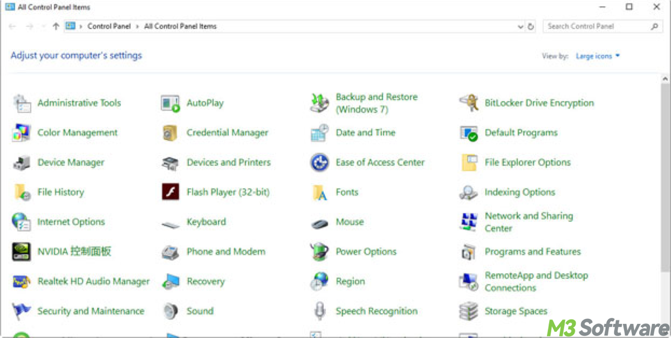The height and width of the screenshot is (338, 671).
Task: Click the Credential Manager link text
Action: click(228, 133)
